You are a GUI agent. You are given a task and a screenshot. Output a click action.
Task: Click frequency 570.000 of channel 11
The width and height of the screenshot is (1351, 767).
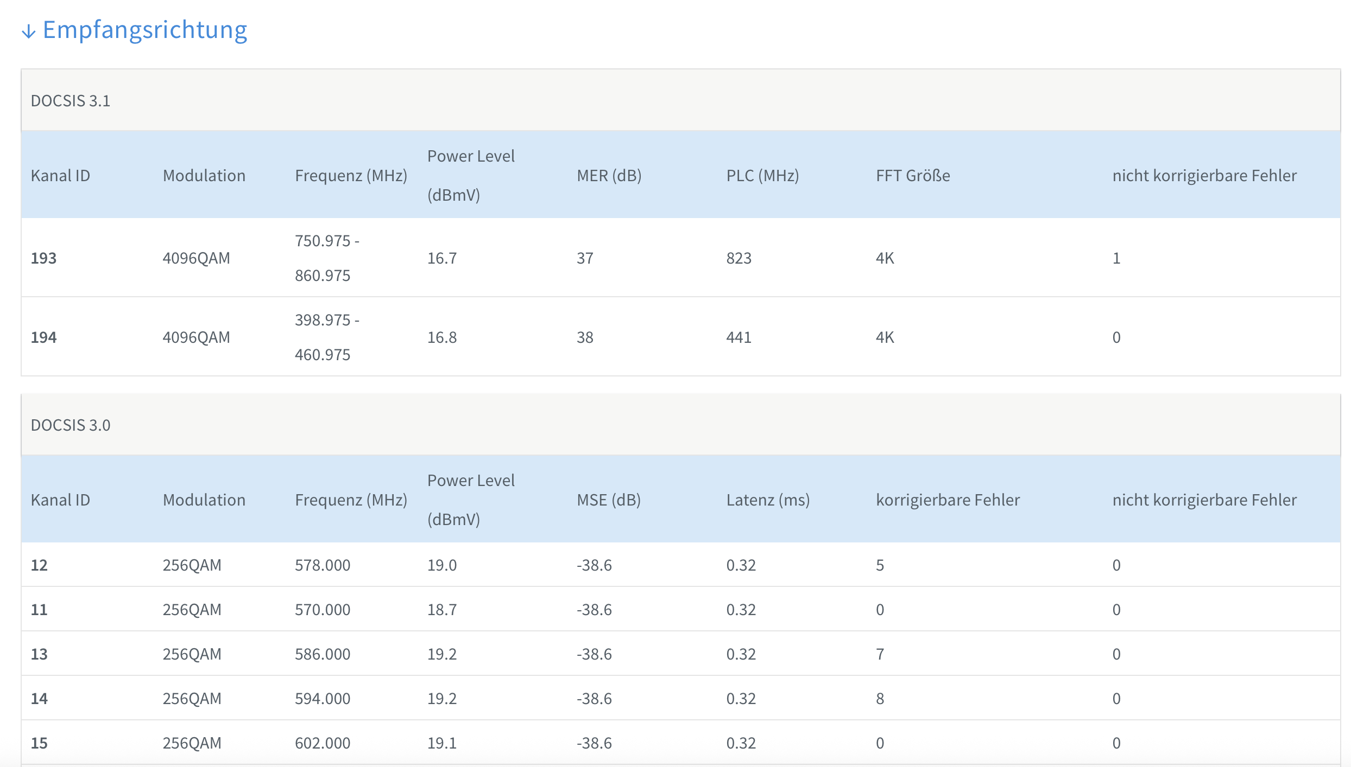pos(323,610)
